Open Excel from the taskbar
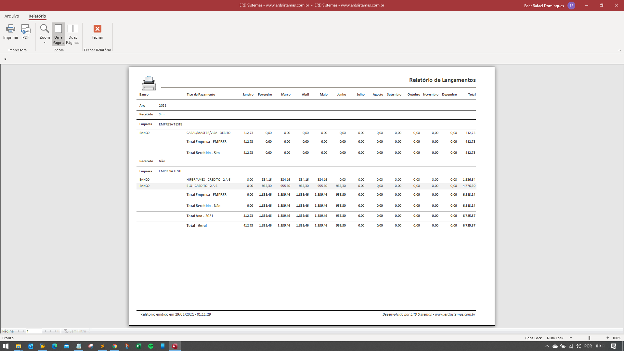The height and width of the screenshot is (351, 624). pos(139,346)
